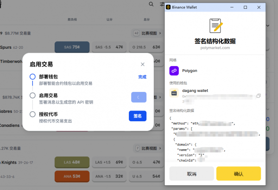This screenshot has width=278, height=190.
Task: Click the loading button for 启用交易 step
Action: click(x=139, y=97)
